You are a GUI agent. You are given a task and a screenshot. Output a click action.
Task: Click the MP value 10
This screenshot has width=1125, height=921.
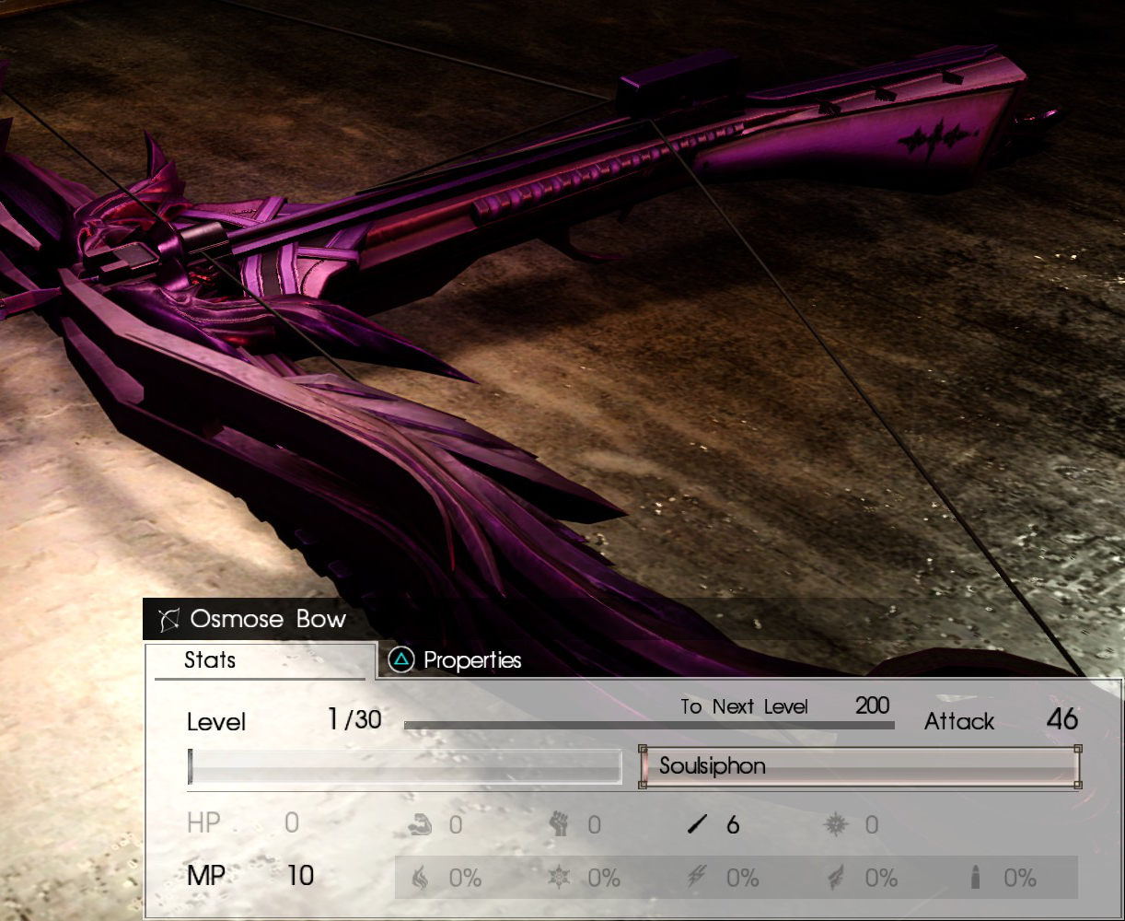click(300, 875)
